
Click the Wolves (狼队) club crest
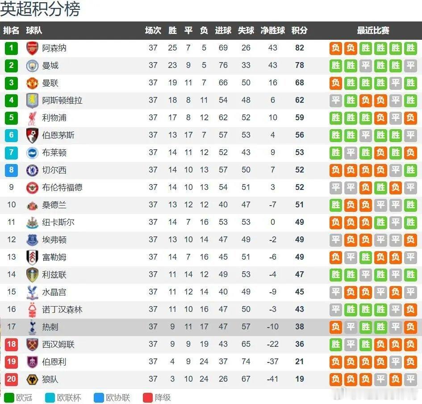point(32,379)
